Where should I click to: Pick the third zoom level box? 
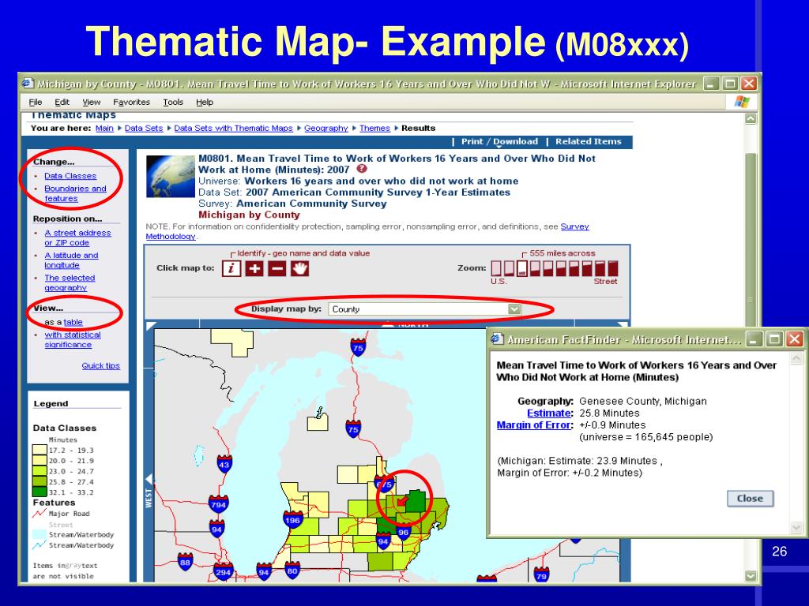click(522, 268)
